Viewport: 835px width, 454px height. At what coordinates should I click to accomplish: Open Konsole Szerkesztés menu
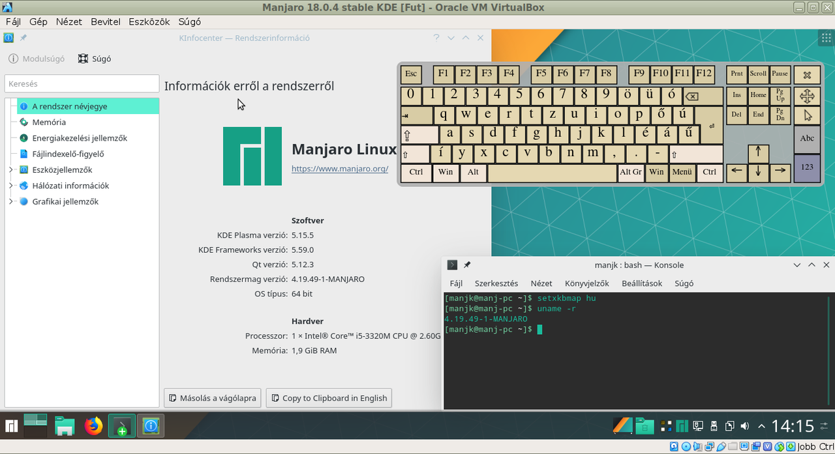pos(496,283)
